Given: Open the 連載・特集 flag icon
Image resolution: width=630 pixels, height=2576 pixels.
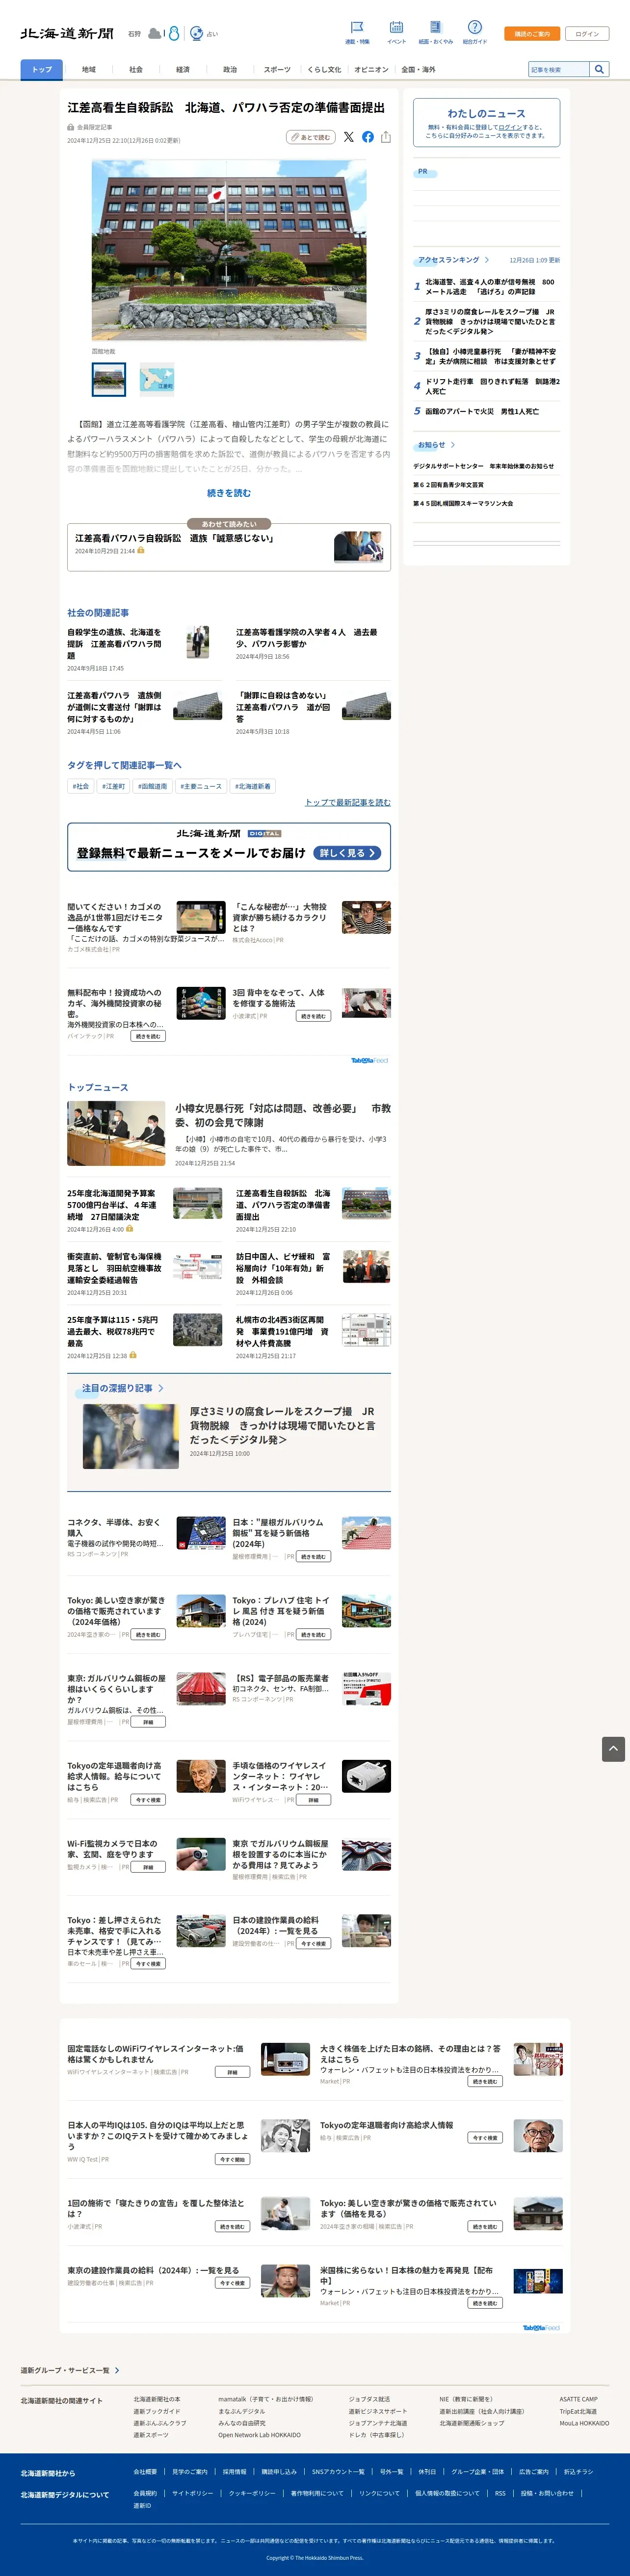Looking at the screenshot, I should point(357,27).
